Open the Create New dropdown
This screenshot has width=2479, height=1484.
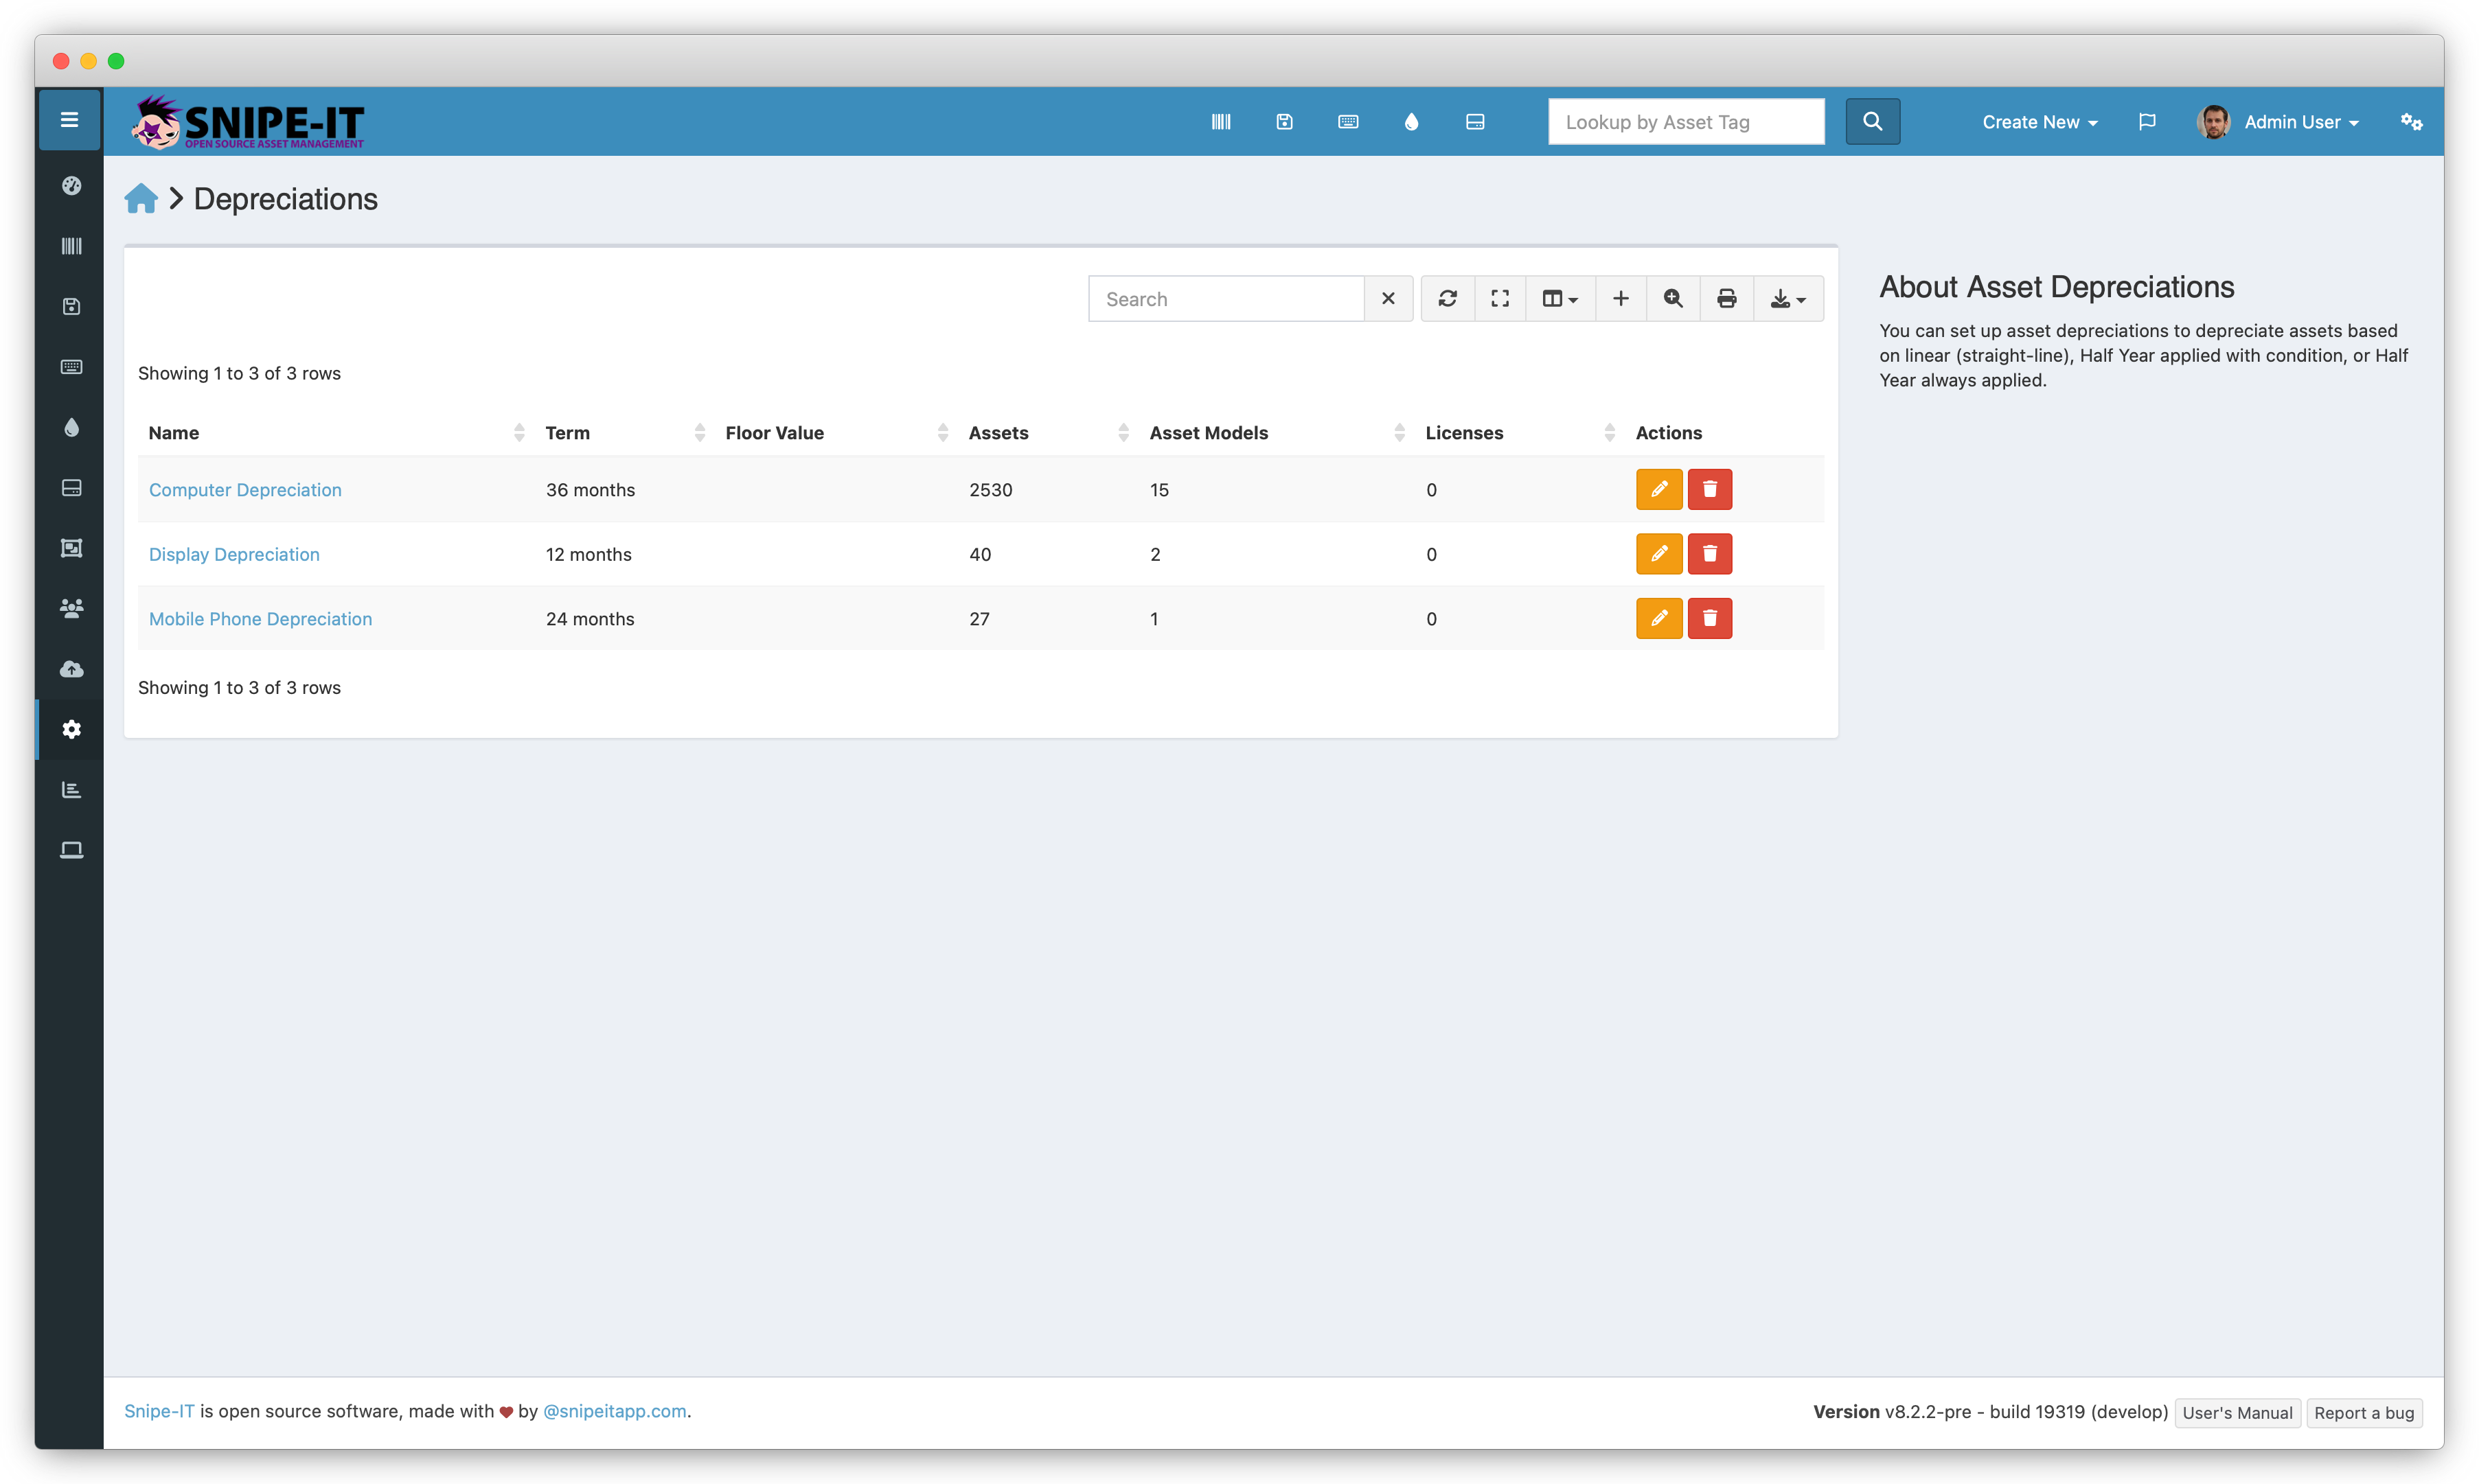(x=2040, y=122)
